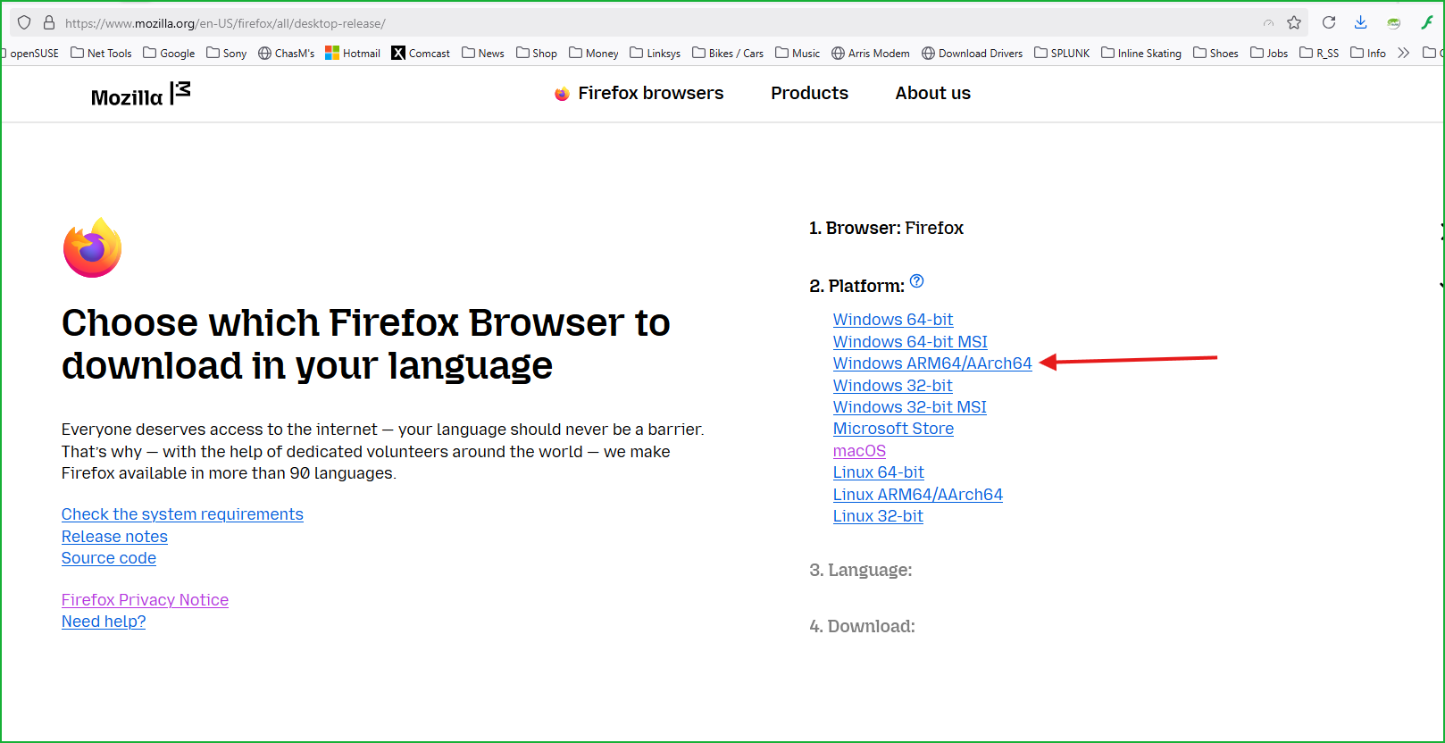The height and width of the screenshot is (743, 1445).
Task: Select Windows 32-bit MSI platform
Action: [910, 407]
